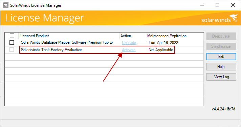241x127 pixels.
Task: Select the SolarWinds Database Mapper Software Premium text
Action: tap(67, 42)
